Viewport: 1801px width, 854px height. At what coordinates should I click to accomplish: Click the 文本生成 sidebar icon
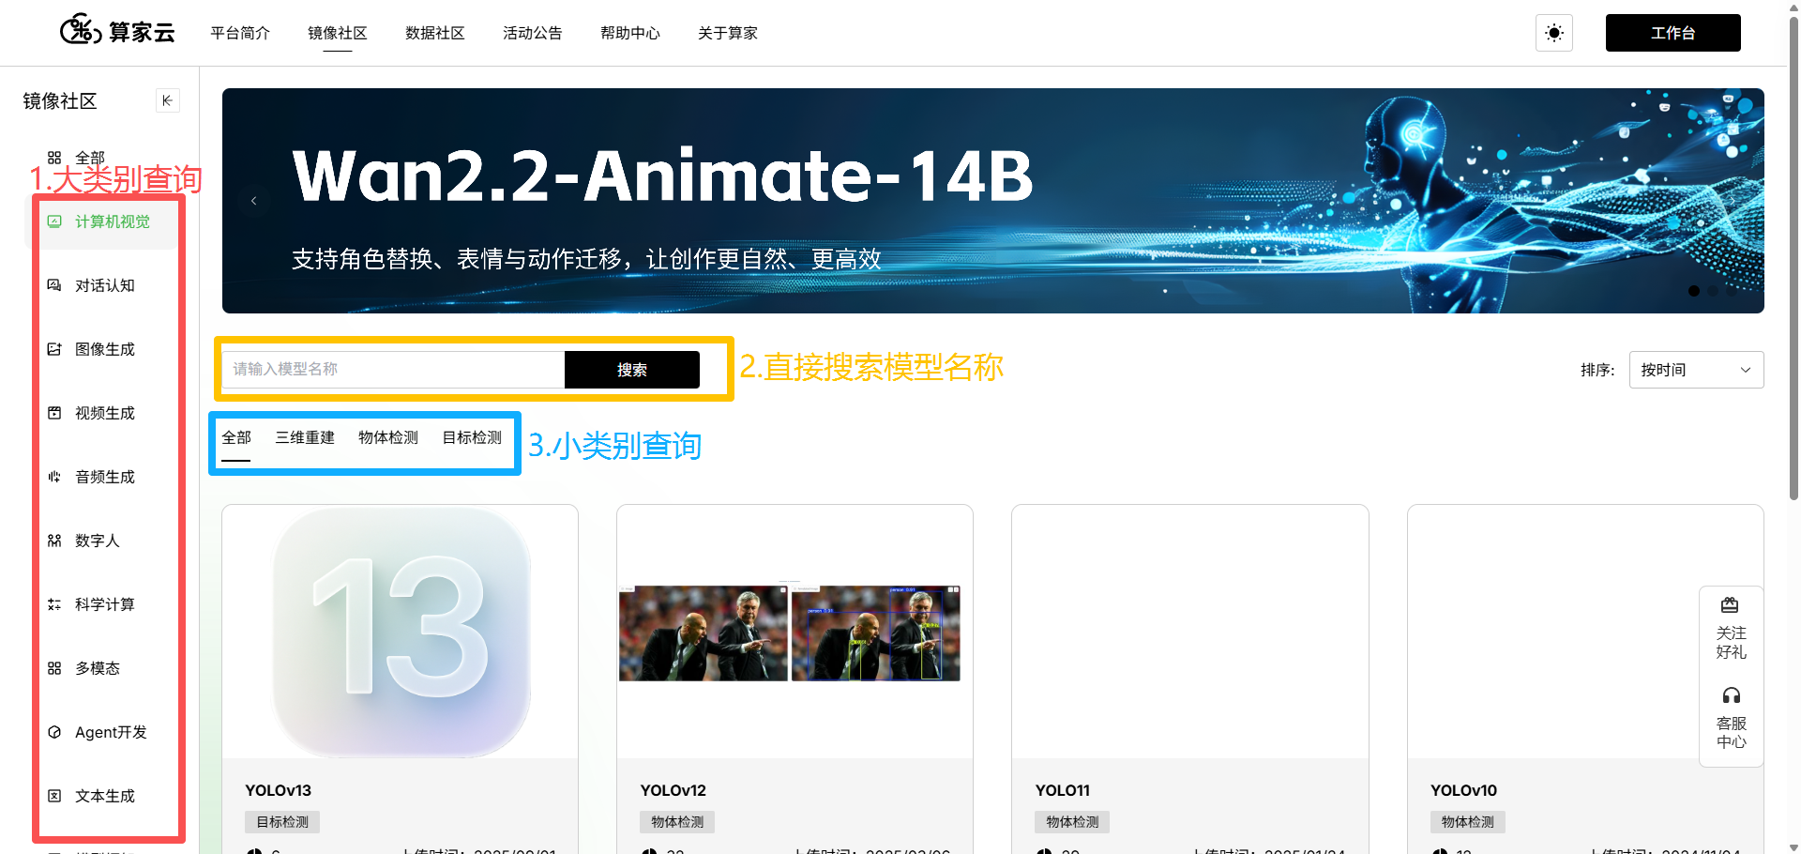click(54, 796)
